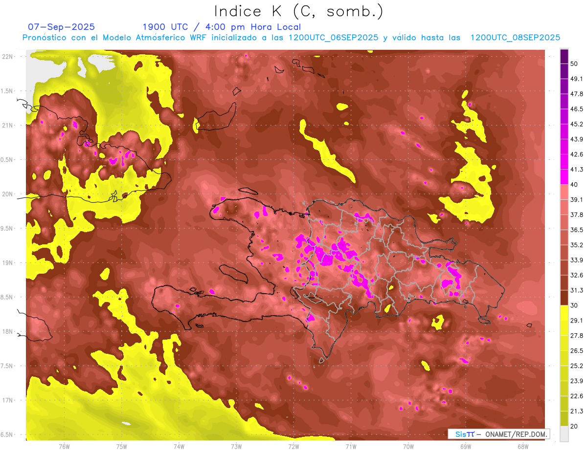Screen dimensions: 587x453
Task: Pick the gray swatch below 20
Action: (564, 434)
